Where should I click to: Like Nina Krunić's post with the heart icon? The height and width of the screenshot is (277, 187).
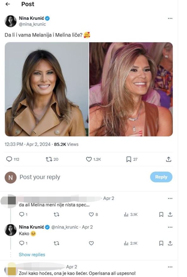tap(89, 159)
